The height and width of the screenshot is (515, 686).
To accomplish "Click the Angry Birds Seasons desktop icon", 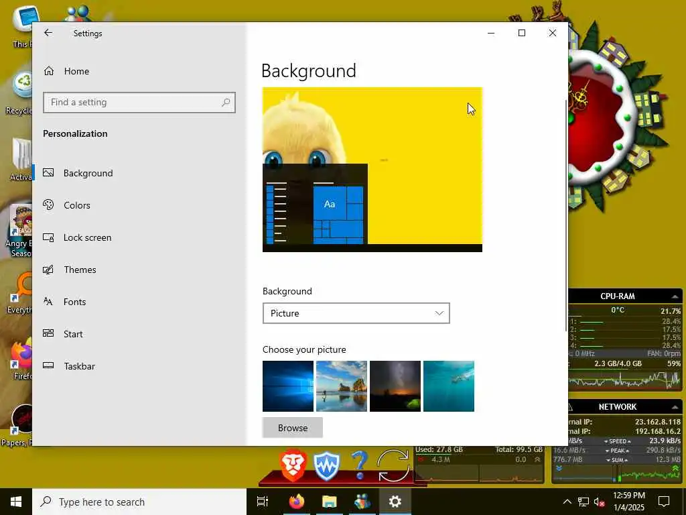I will (x=19, y=231).
